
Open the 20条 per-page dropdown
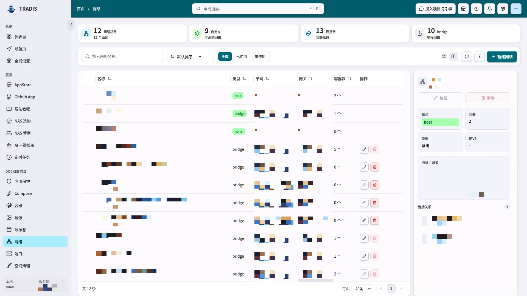click(362, 289)
